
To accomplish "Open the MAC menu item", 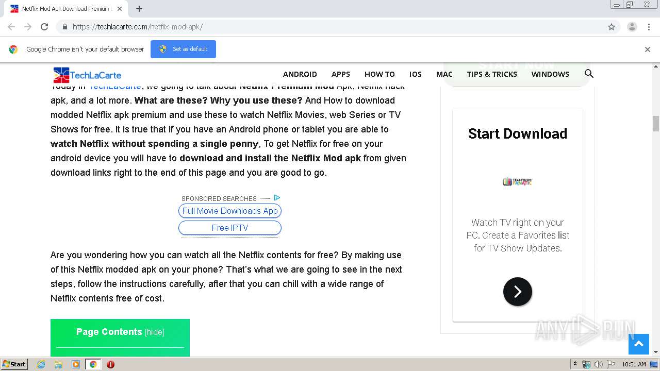I will click(x=444, y=74).
